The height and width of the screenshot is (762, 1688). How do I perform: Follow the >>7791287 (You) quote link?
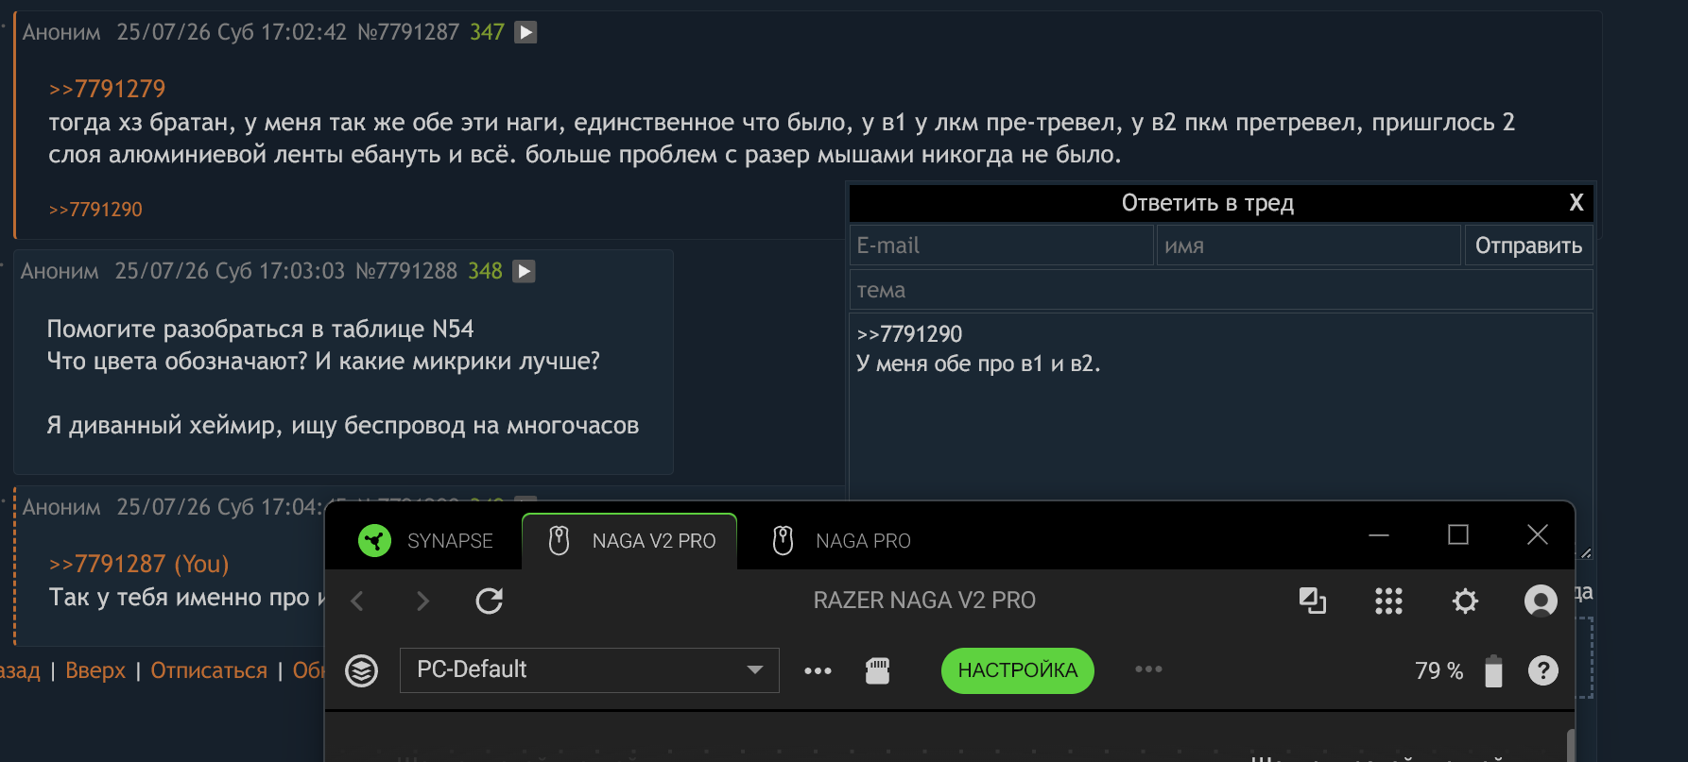(139, 564)
